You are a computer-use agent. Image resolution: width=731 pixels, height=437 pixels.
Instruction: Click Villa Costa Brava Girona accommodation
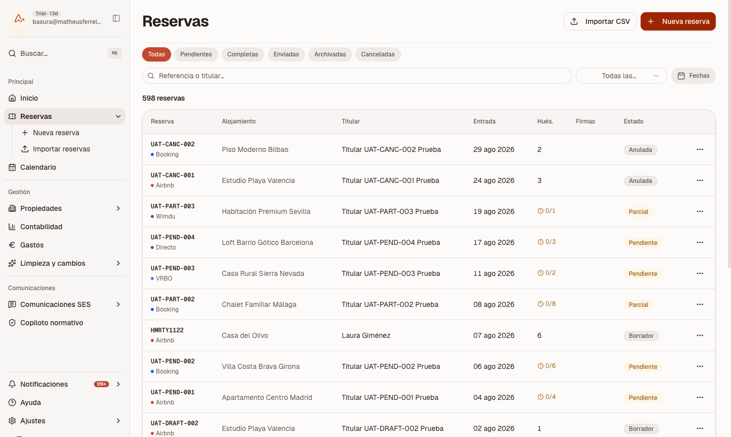[261, 366]
